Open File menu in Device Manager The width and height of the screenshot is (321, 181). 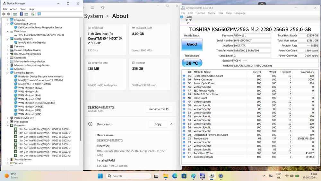click(5, 9)
